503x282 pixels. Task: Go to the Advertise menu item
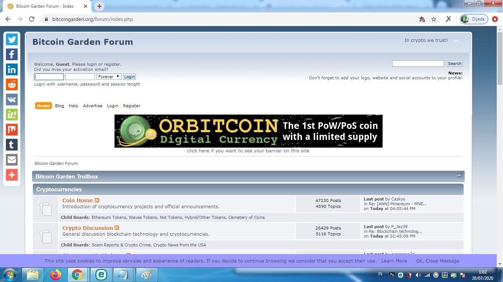coord(93,106)
